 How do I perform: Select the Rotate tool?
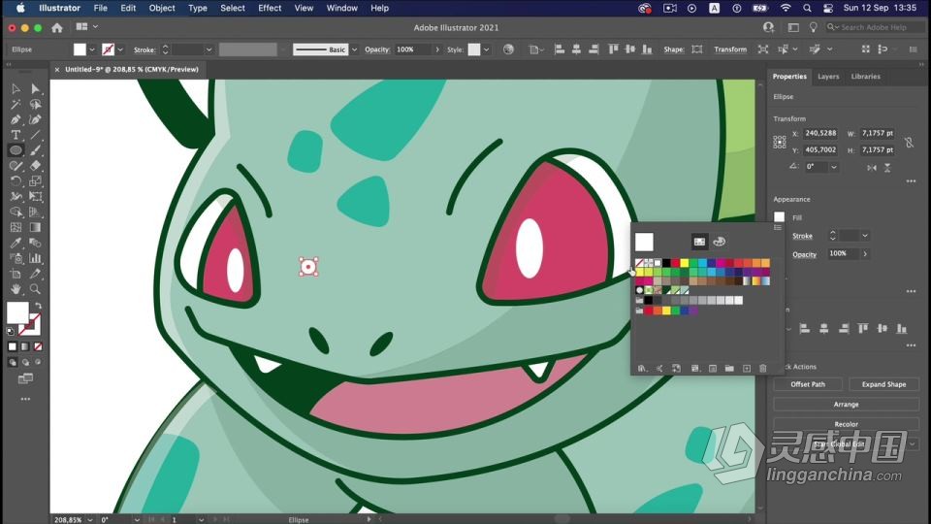point(16,181)
